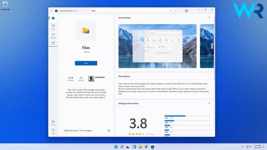The height and width of the screenshot is (150, 267).
Task: Open the Apps section in sidebar
Action: [x=53, y=27]
